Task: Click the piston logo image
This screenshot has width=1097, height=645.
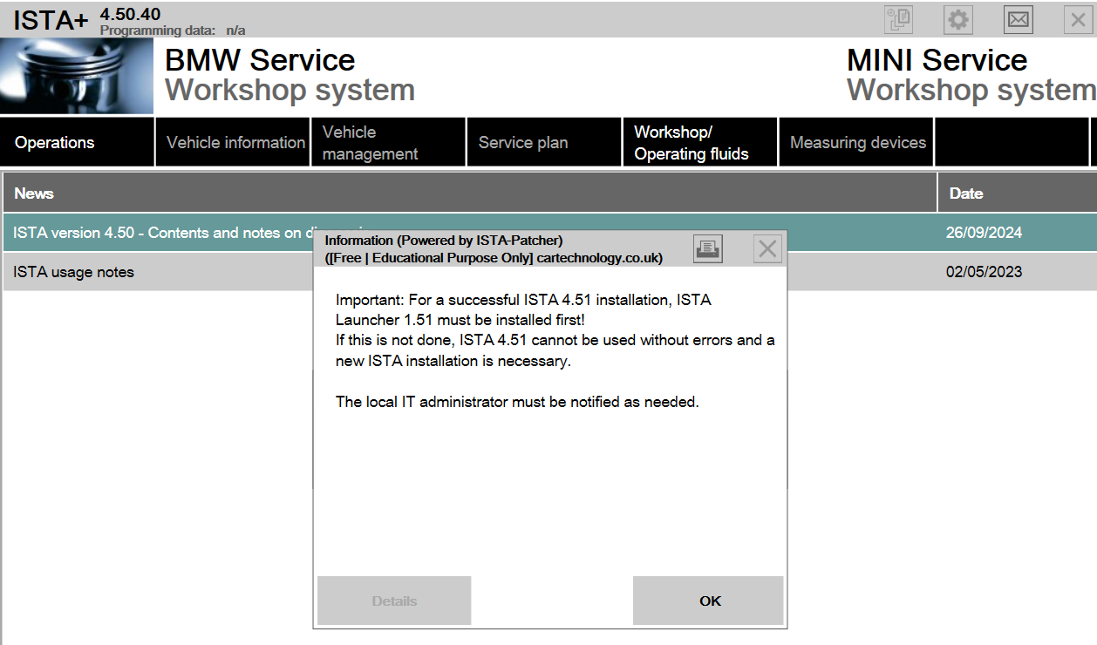Action: [x=77, y=76]
